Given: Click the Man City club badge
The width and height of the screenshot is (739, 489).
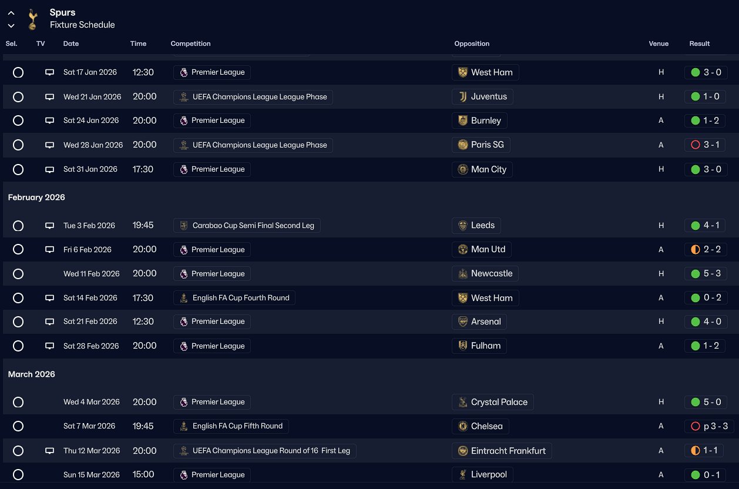Looking at the screenshot, I should 463,169.
